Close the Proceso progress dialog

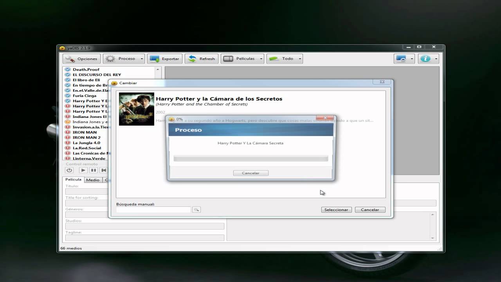click(325, 118)
